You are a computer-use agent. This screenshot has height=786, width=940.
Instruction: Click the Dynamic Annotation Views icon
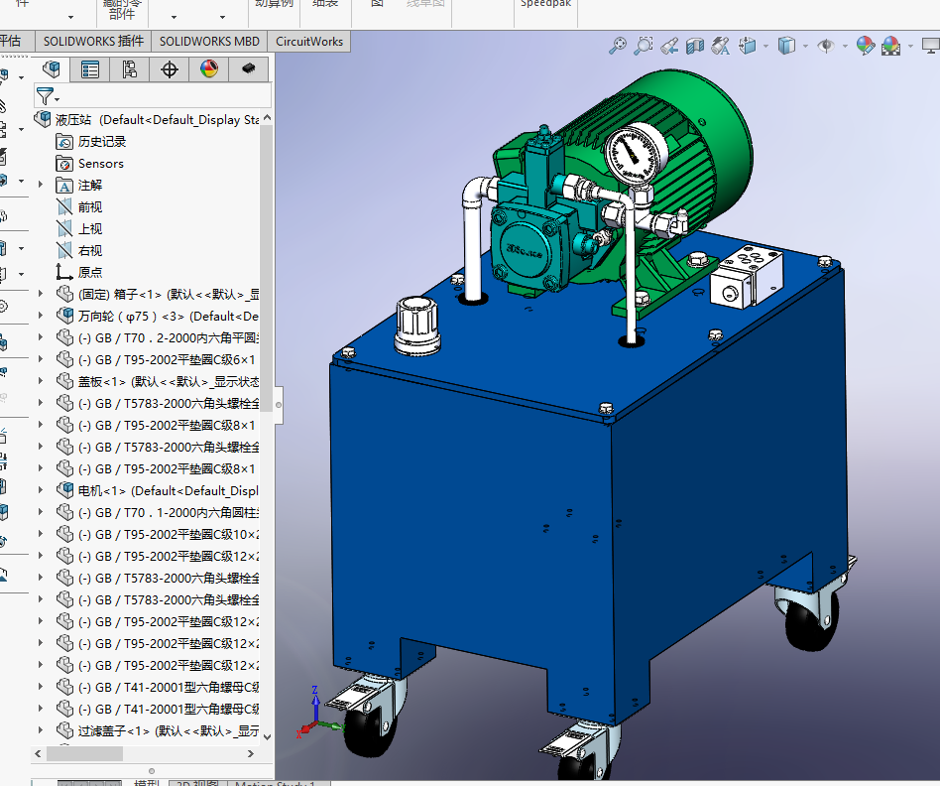[x=721, y=46]
